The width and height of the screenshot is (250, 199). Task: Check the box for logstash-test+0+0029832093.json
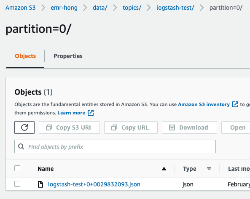17,184
